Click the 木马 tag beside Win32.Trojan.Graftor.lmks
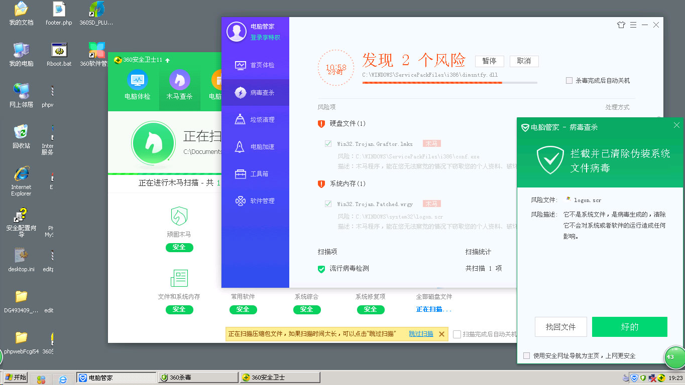 coord(432,144)
